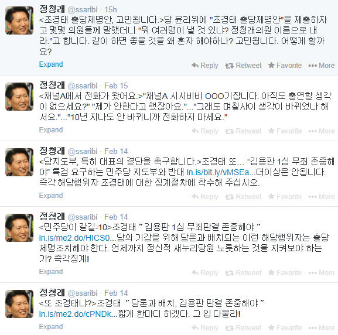Retweet the tweet with the HICS0 link
The width and height of the screenshot is (338, 335).
[x=243, y=273]
